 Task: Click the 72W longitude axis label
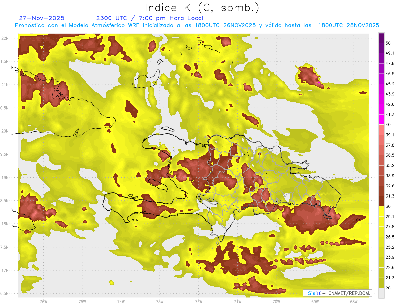198,301
